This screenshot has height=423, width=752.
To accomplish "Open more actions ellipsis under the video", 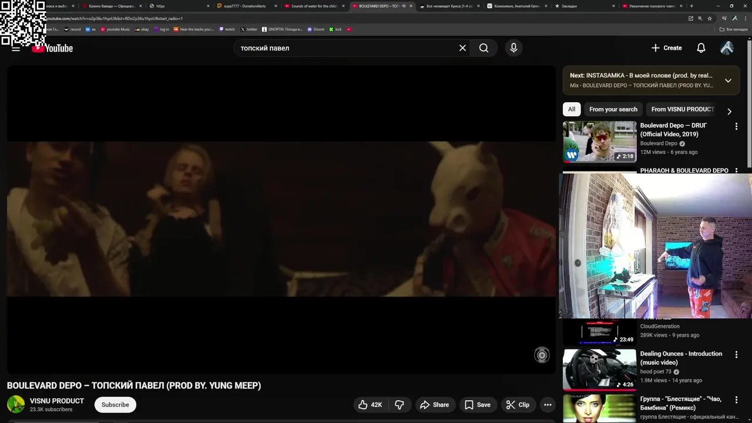I will (548, 405).
